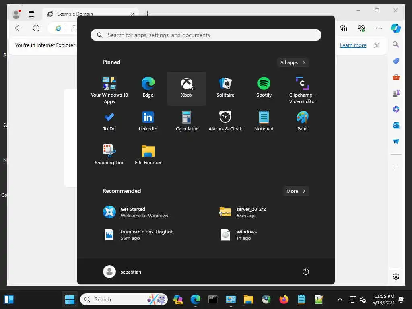Open the clock and date flyout
The height and width of the screenshot is (309, 412).
(x=383, y=299)
